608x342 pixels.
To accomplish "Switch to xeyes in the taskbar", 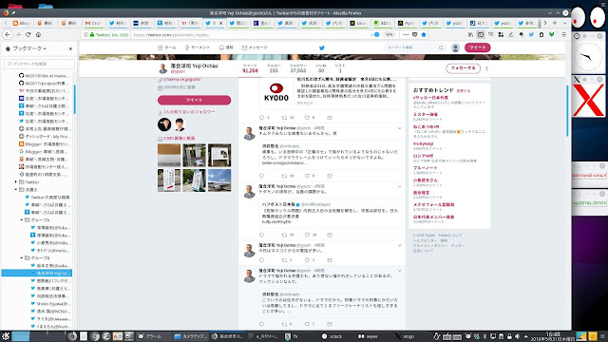I will [369, 336].
